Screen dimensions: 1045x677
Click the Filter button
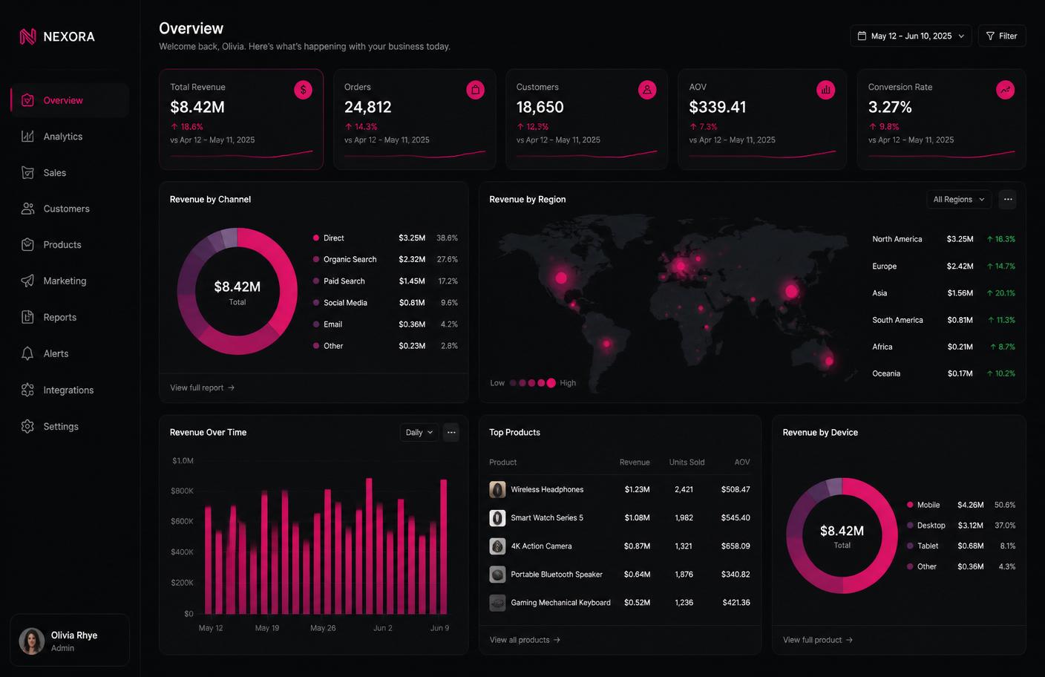1002,36
